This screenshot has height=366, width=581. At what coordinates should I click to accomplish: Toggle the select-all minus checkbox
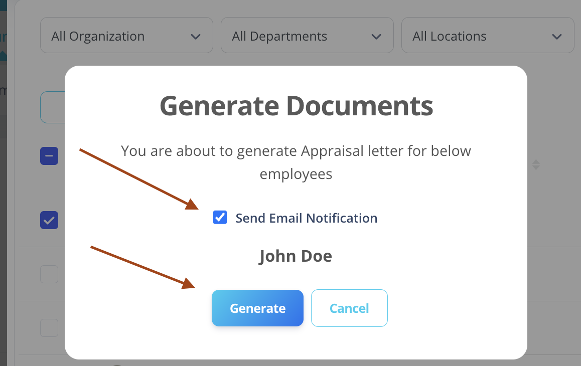49,156
